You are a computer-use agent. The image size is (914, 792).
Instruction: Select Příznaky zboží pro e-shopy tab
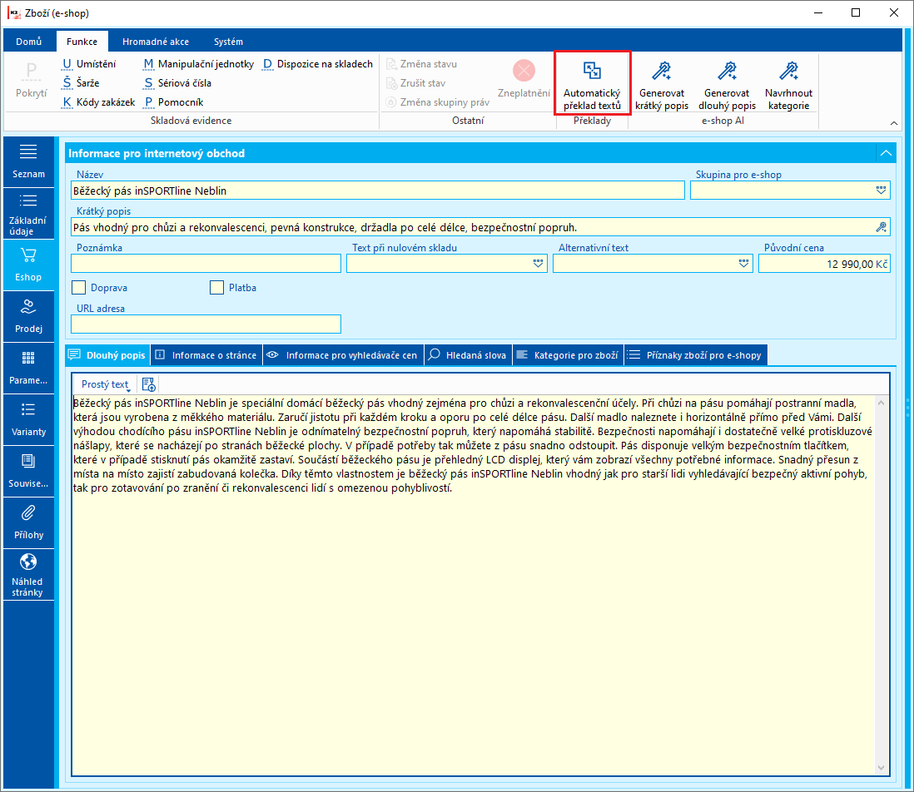(695, 355)
